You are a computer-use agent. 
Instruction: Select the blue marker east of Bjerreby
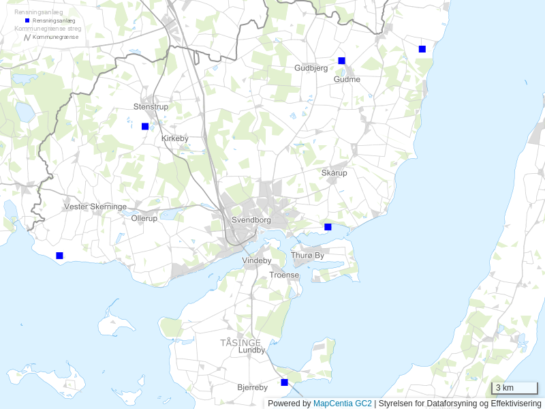284,382
